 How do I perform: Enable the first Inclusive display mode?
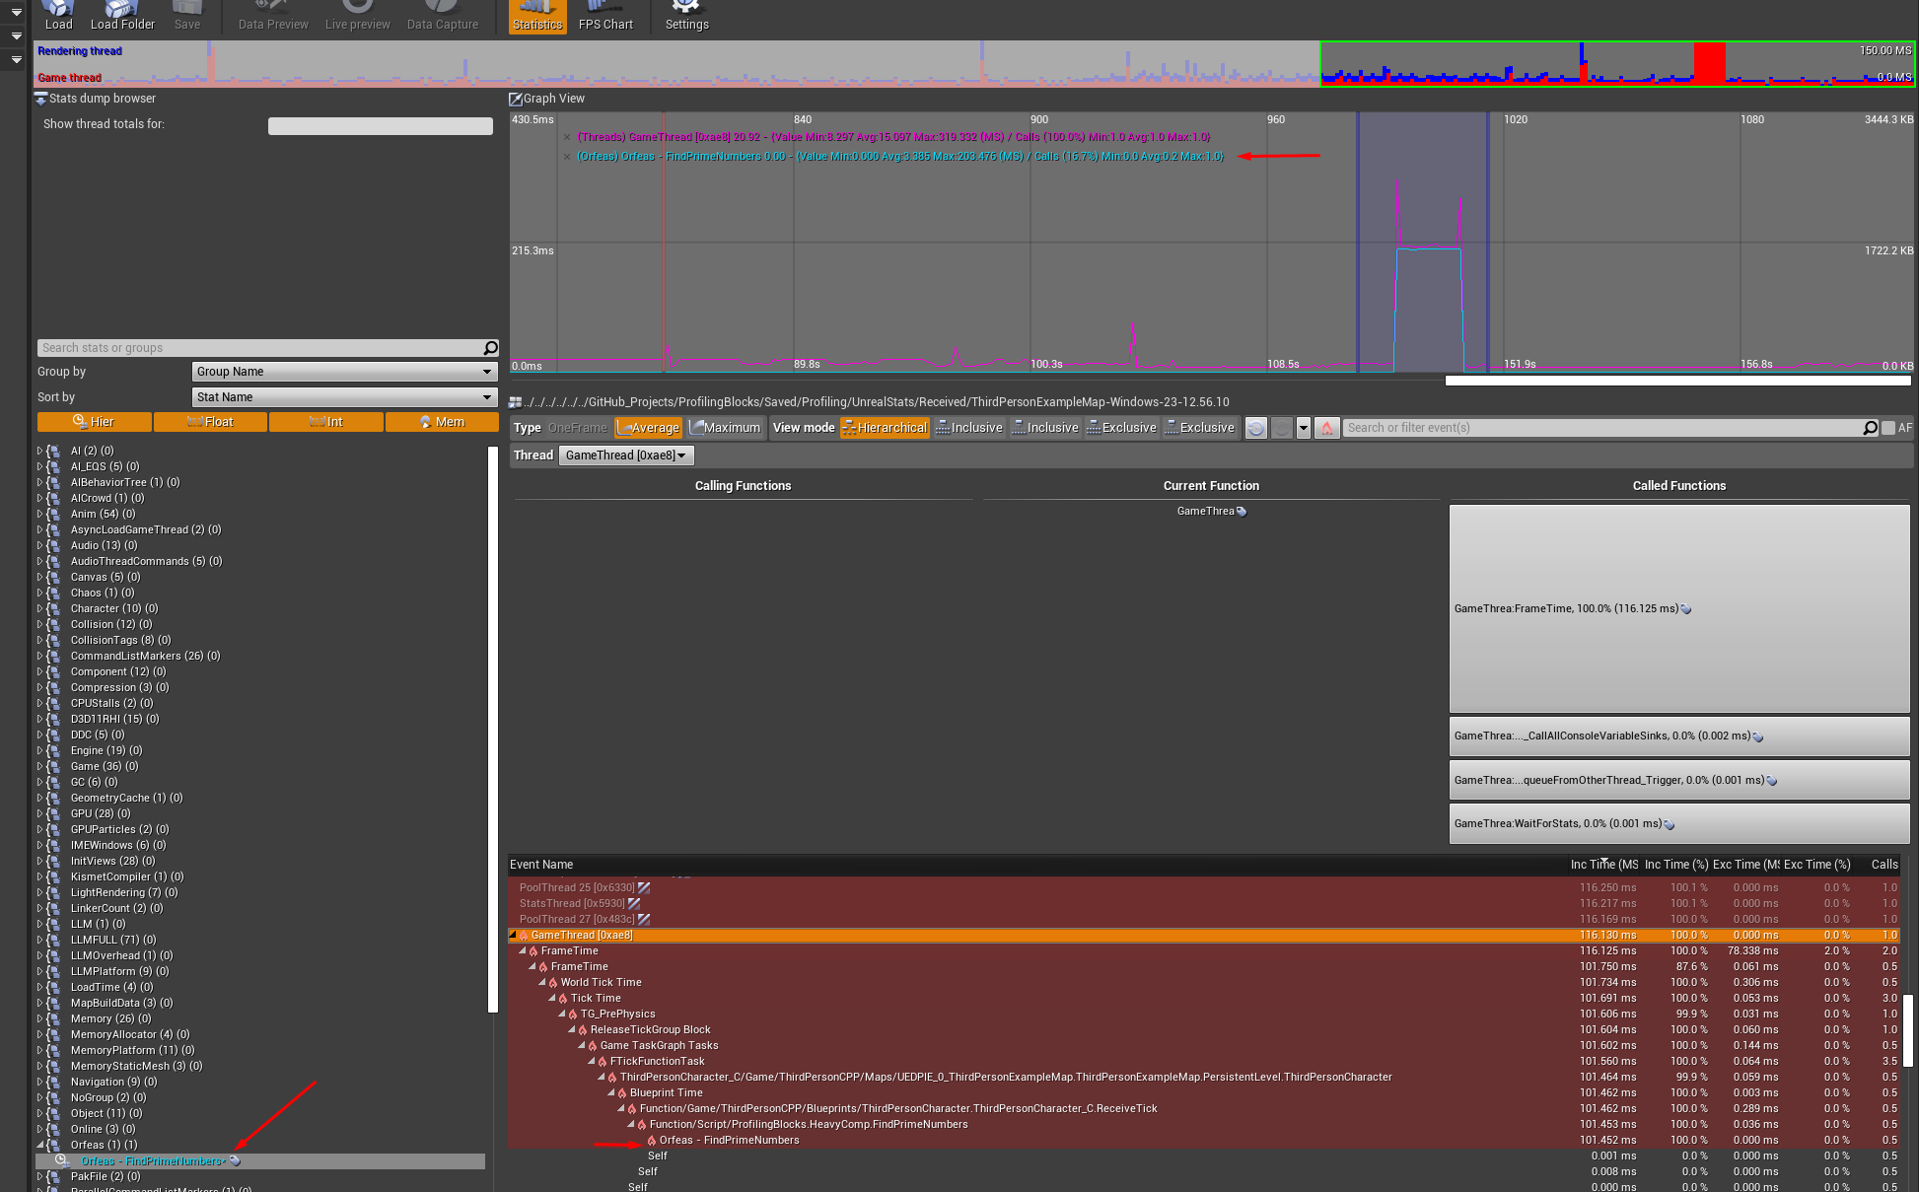[x=969, y=427]
